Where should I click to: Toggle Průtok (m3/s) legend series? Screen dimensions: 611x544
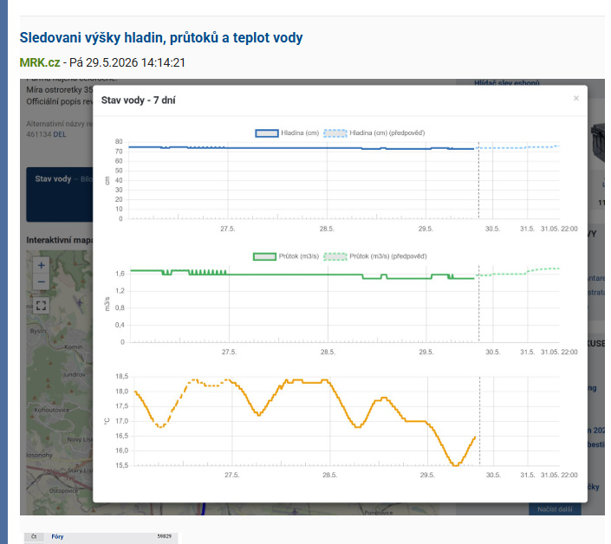click(286, 256)
